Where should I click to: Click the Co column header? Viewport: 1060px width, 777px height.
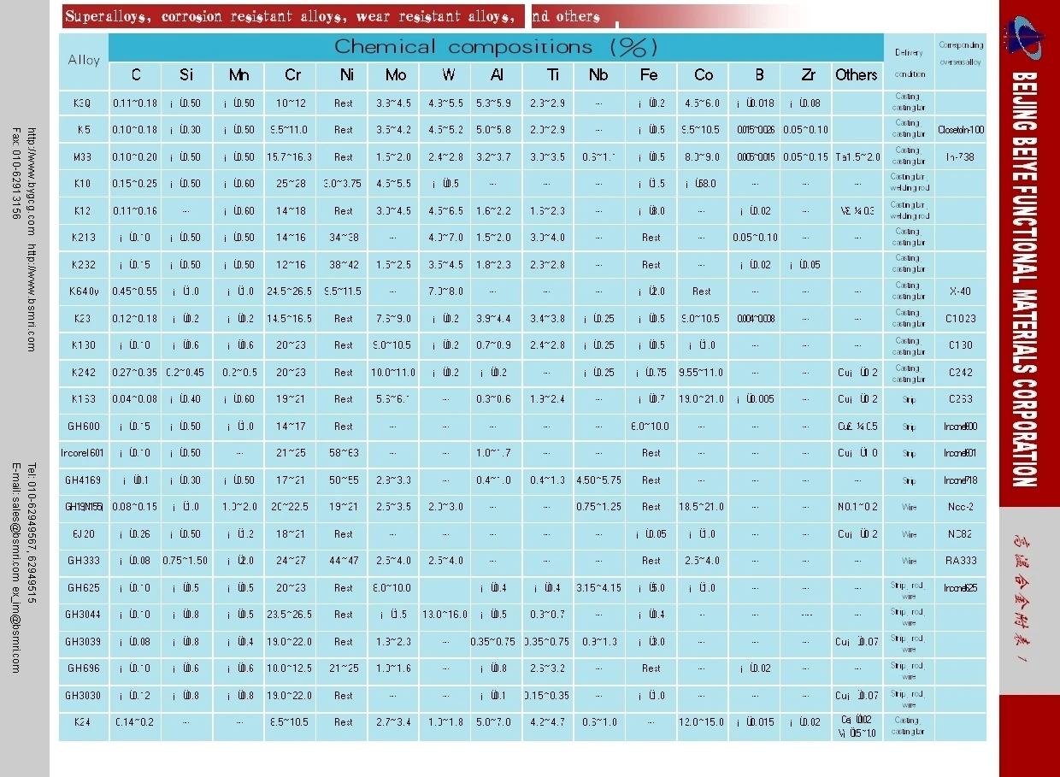point(703,75)
